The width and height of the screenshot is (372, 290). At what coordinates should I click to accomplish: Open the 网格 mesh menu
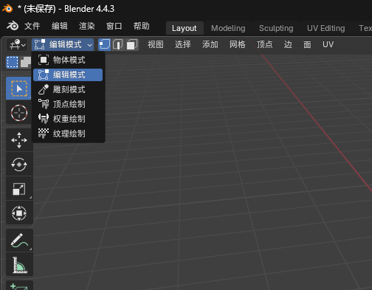tap(238, 45)
